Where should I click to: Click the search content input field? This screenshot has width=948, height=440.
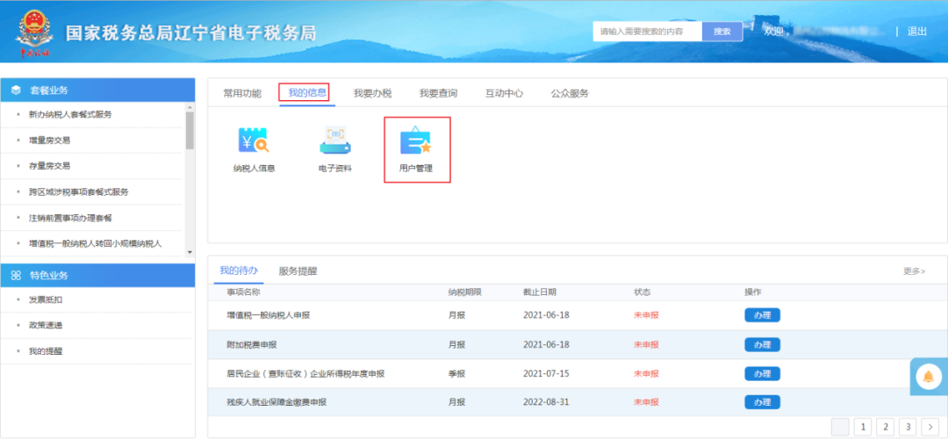coord(647,32)
